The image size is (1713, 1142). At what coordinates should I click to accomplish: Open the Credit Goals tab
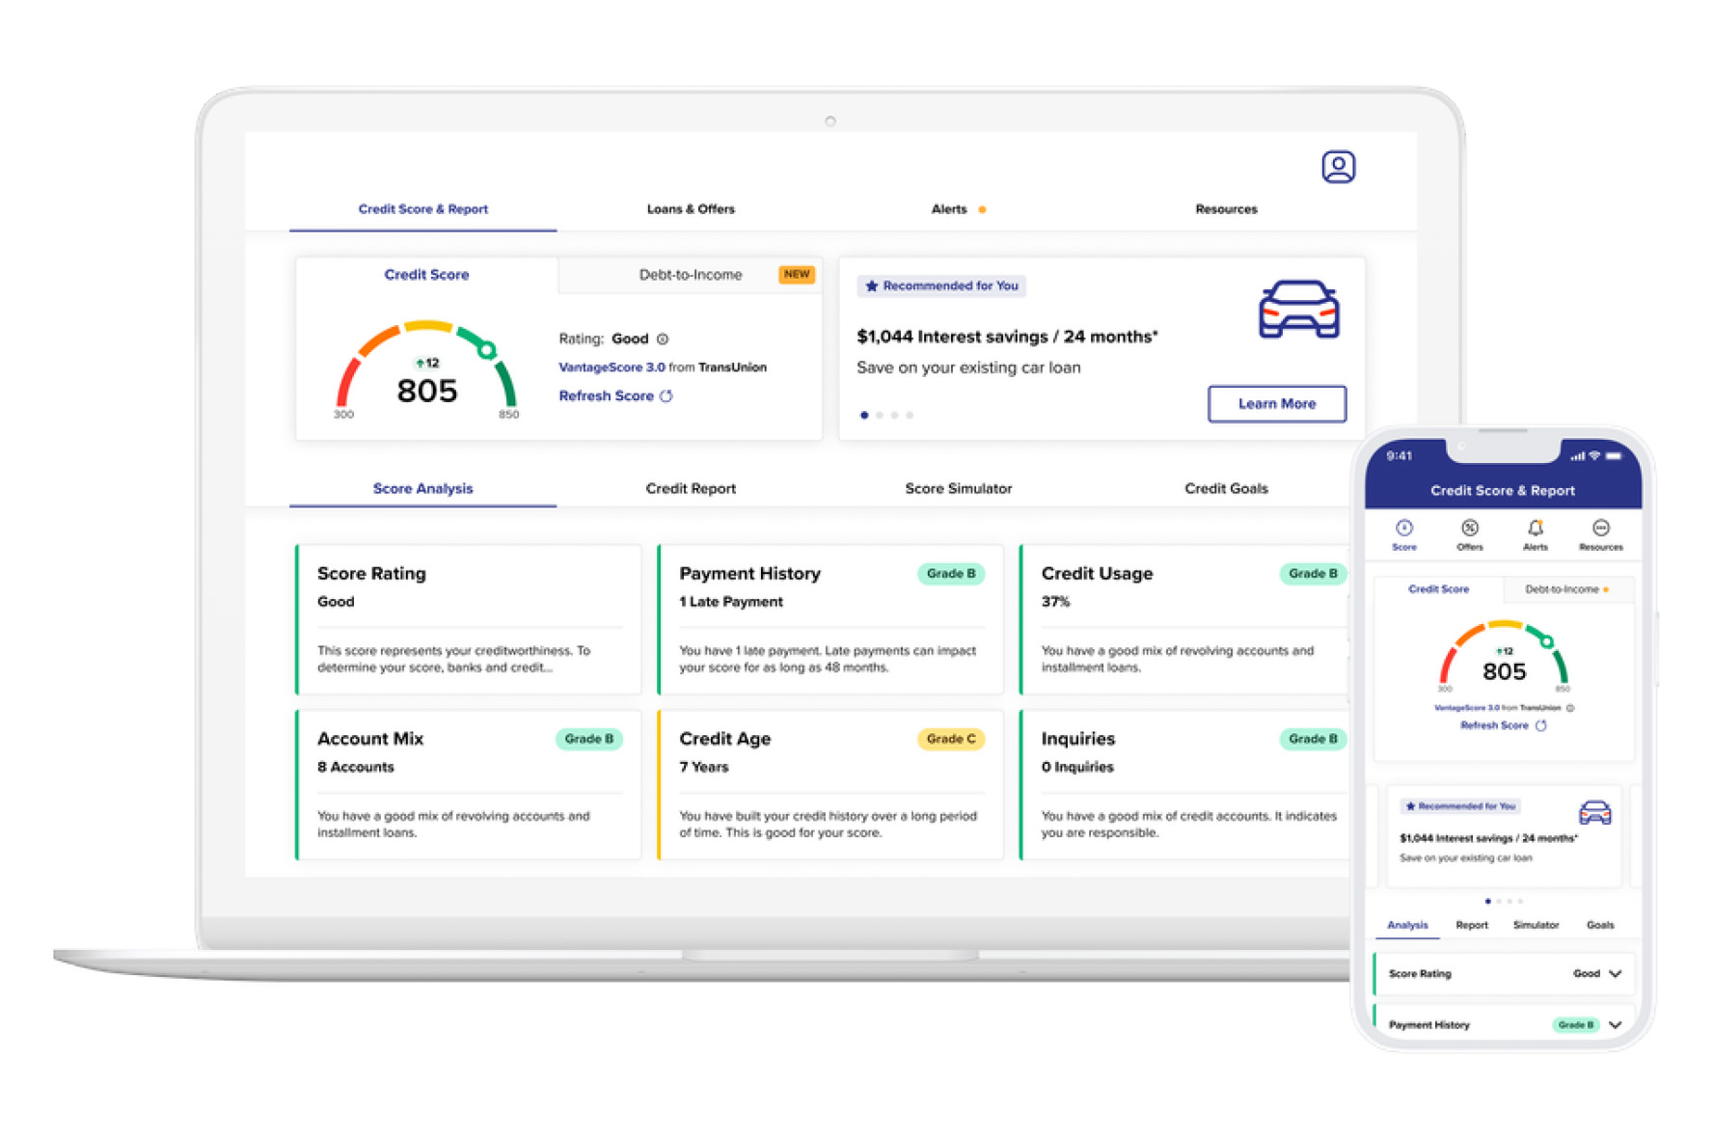click(1226, 488)
